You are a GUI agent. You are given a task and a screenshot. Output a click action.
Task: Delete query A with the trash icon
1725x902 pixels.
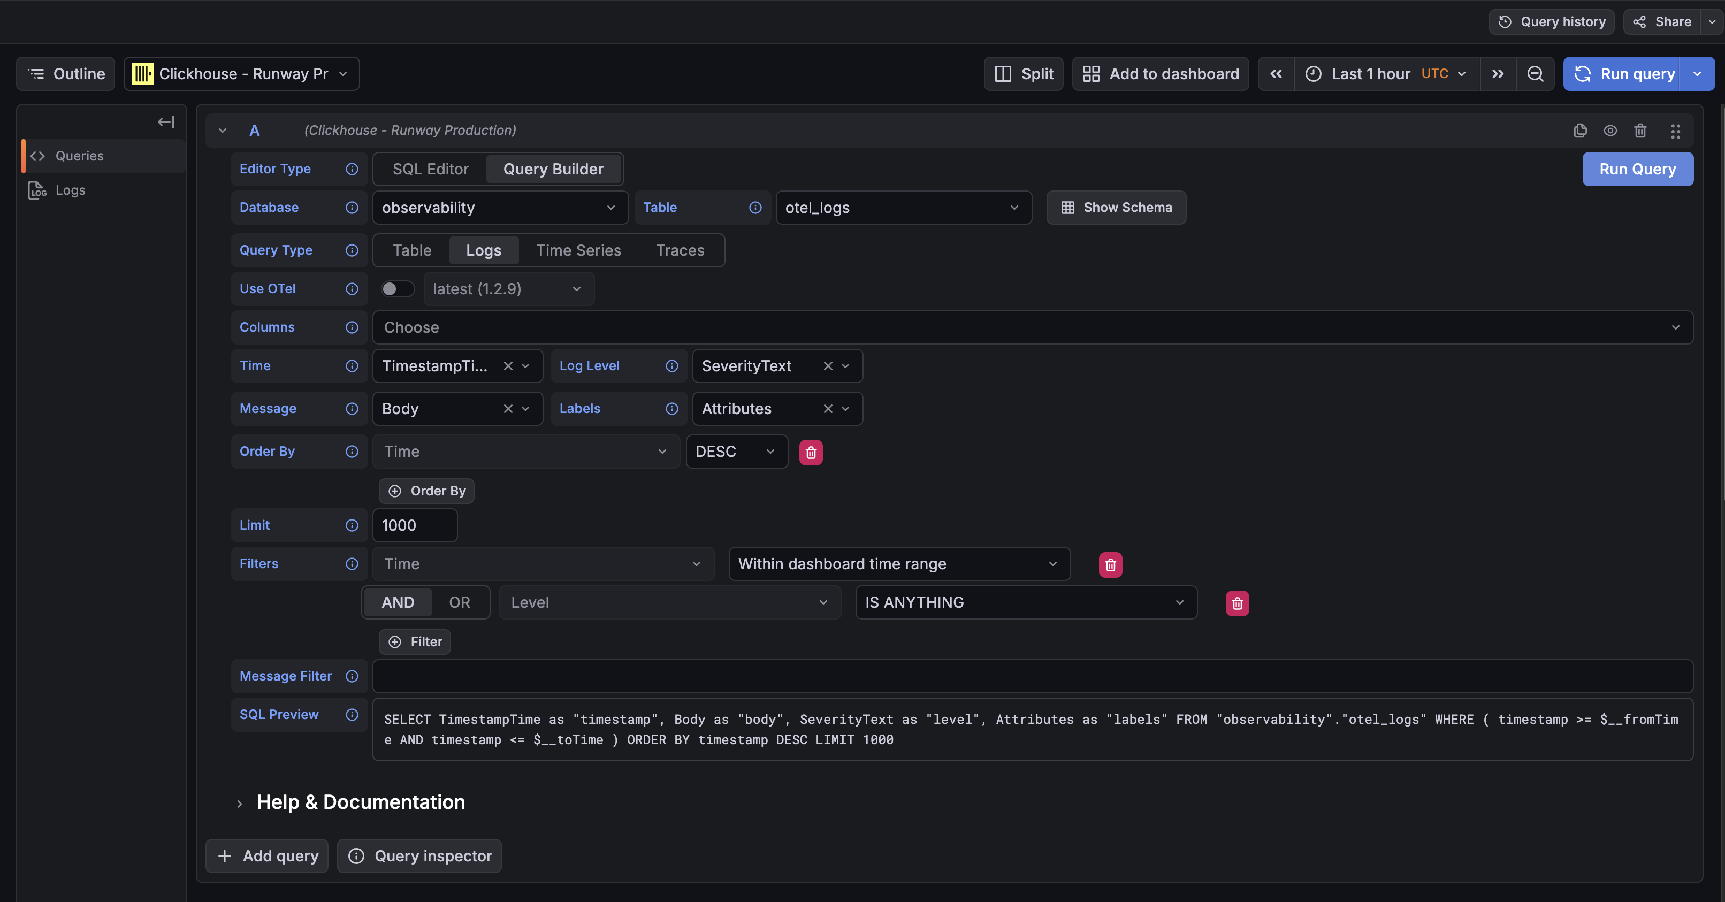[1640, 131]
